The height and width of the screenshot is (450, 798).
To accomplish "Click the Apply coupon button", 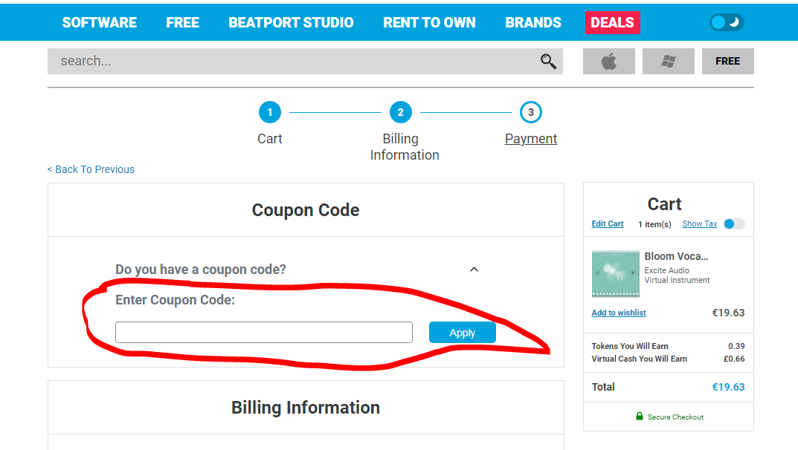I will pyautogui.click(x=462, y=333).
